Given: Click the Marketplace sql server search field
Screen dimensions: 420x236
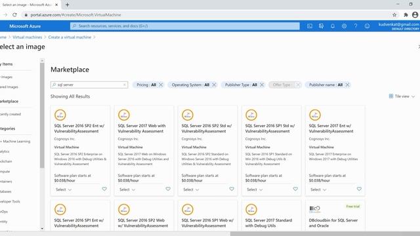Looking at the screenshot, I should click(x=89, y=85).
